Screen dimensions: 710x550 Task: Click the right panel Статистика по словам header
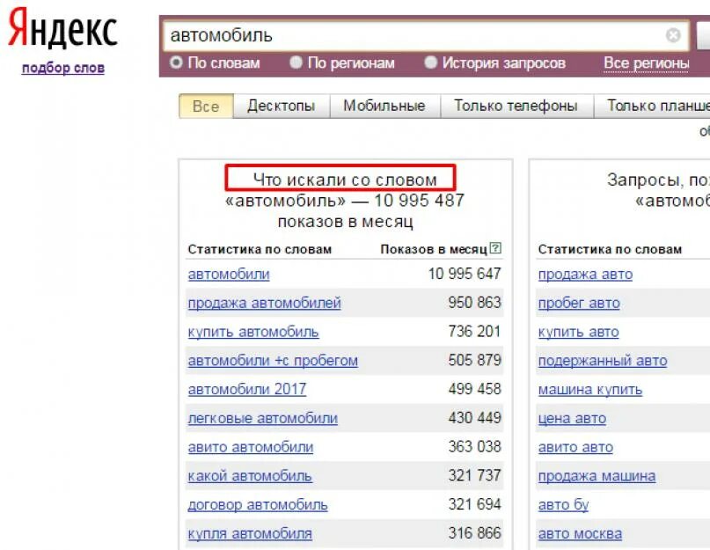click(610, 249)
